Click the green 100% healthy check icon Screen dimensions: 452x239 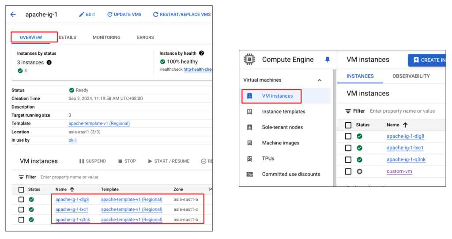coord(162,62)
